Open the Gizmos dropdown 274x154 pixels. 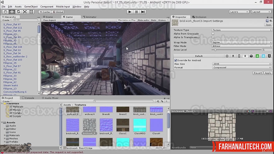coord(163,20)
